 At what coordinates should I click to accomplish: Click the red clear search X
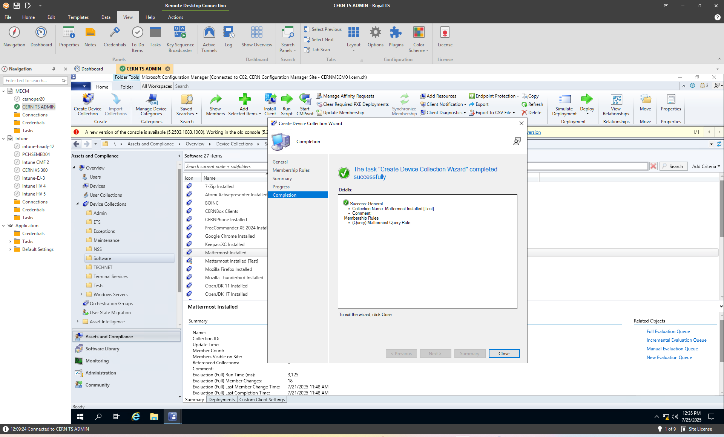click(x=653, y=166)
